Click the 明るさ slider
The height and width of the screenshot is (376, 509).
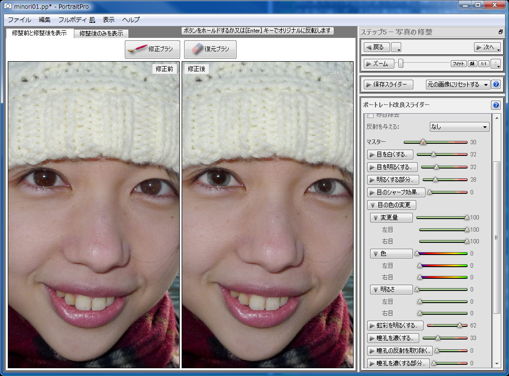tap(441, 290)
